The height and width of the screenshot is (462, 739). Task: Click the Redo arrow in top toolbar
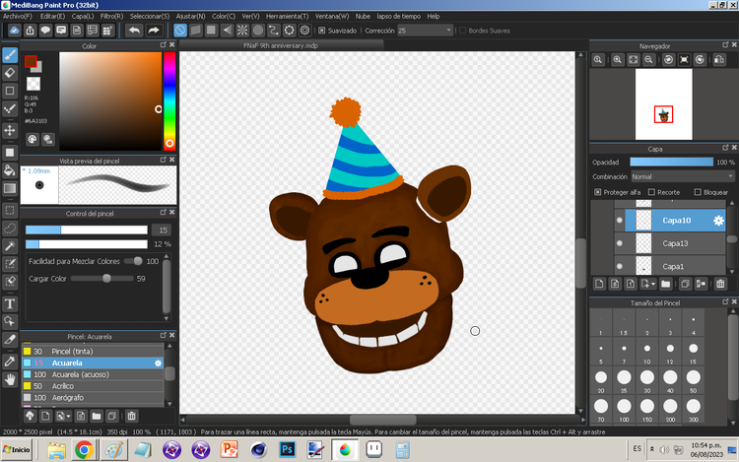point(154,31)
